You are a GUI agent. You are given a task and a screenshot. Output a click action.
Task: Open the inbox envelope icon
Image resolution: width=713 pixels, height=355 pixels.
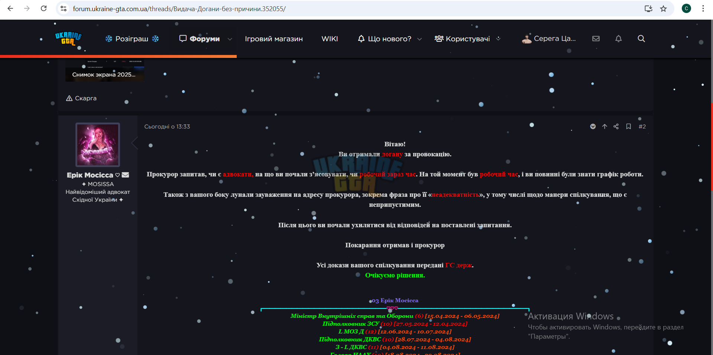(x=596, y=39)
